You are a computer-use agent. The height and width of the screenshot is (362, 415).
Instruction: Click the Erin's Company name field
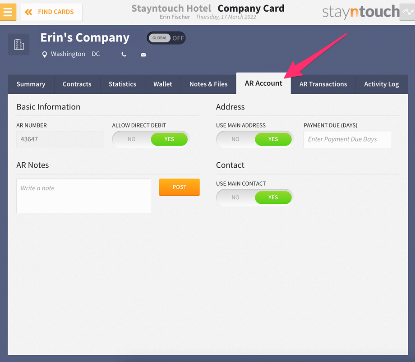point(85,37)
